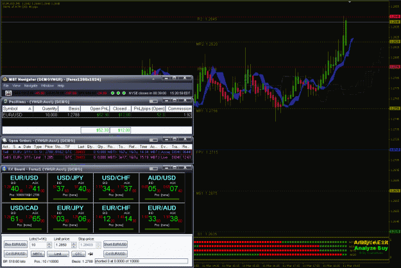Select the AUD/USD tile on the FX Board
This screenshot has height=268, width=401.
pos(162,187)
